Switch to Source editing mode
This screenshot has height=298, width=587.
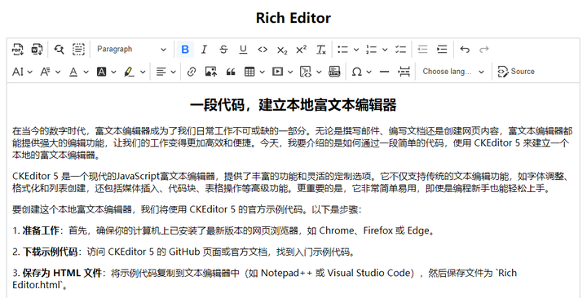516,72
